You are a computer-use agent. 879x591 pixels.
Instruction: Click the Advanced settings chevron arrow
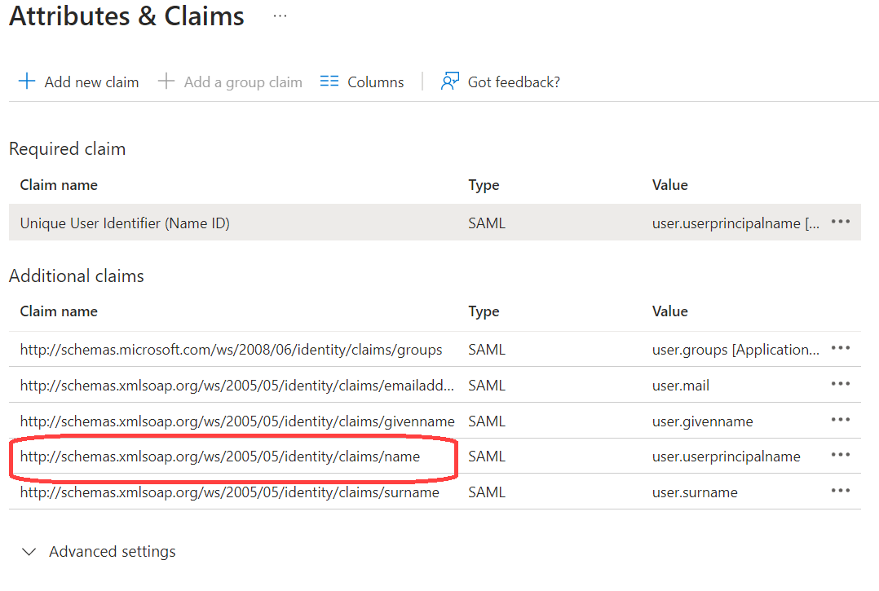pos(29,552)
